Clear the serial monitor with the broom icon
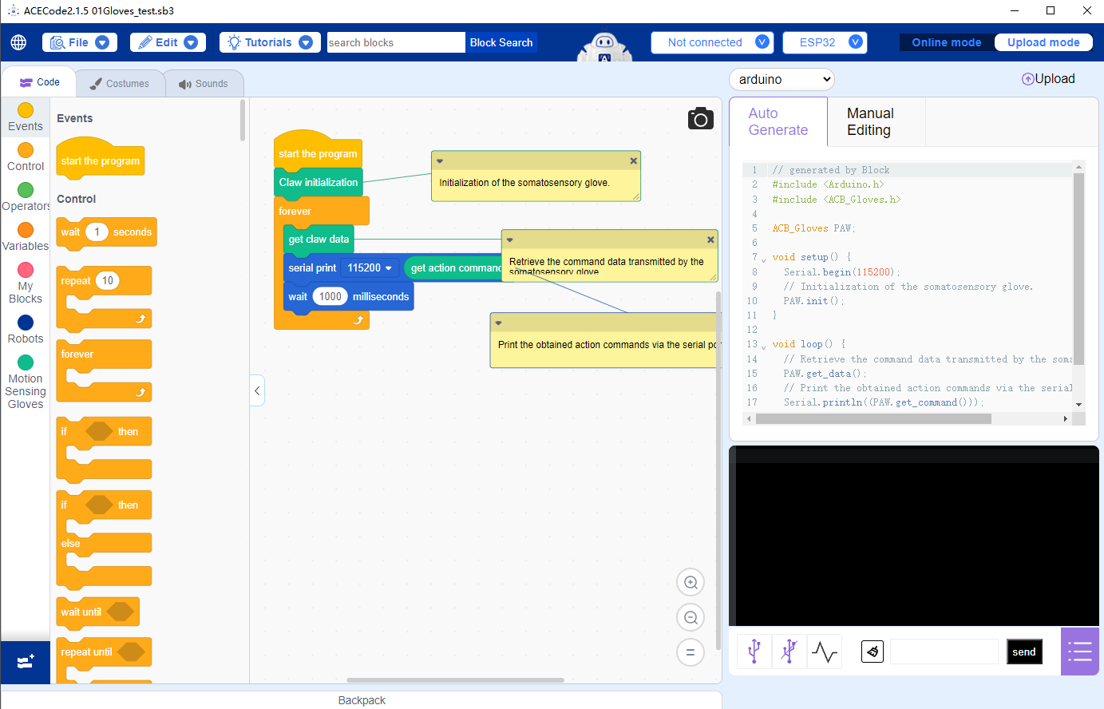The image size is (1104, 709). (872, 651)
